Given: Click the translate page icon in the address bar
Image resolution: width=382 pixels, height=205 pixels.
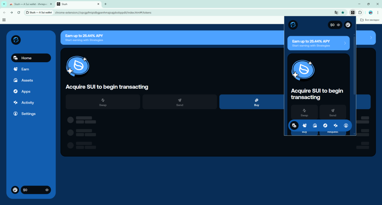Looking at the screenshot, I should (336, 12).
